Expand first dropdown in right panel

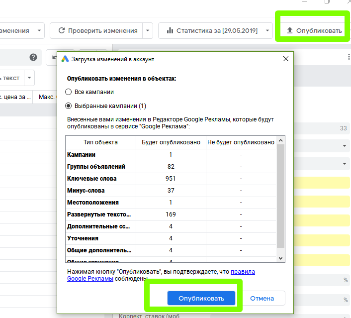pyautogui.click(x=345, y=146)
